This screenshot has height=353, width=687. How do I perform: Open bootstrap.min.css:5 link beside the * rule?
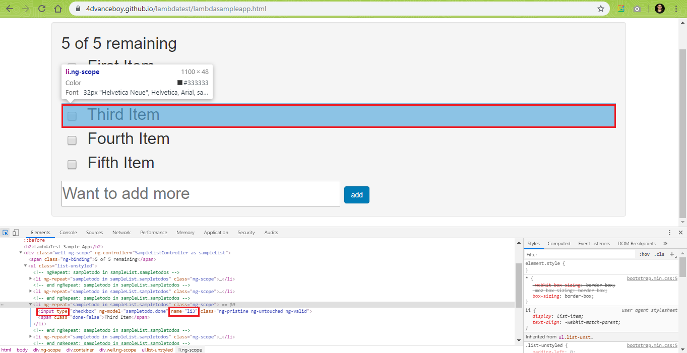click(652, 278)
